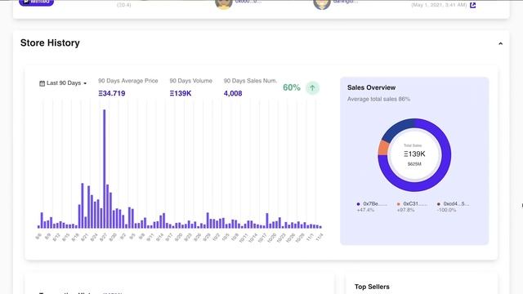
Task: Click the orange segment of the donut chart
Action: 383,148
